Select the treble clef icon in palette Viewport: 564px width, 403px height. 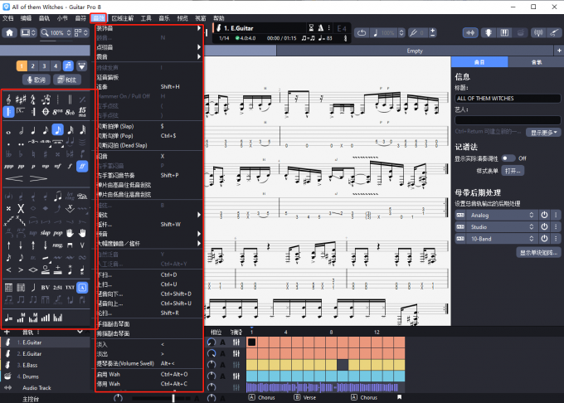[8, 100]
